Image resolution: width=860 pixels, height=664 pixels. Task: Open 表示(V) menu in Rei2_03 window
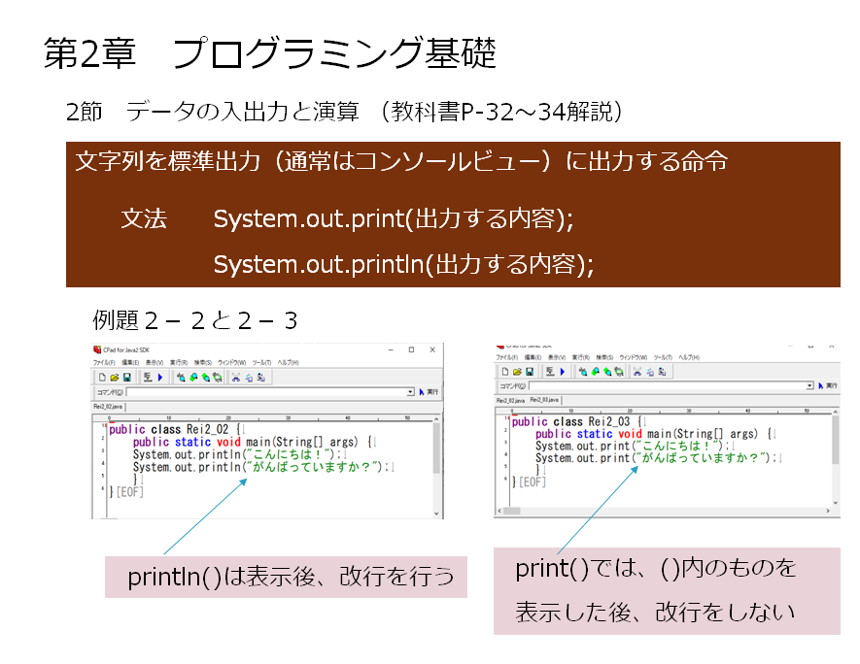(557, 357)
